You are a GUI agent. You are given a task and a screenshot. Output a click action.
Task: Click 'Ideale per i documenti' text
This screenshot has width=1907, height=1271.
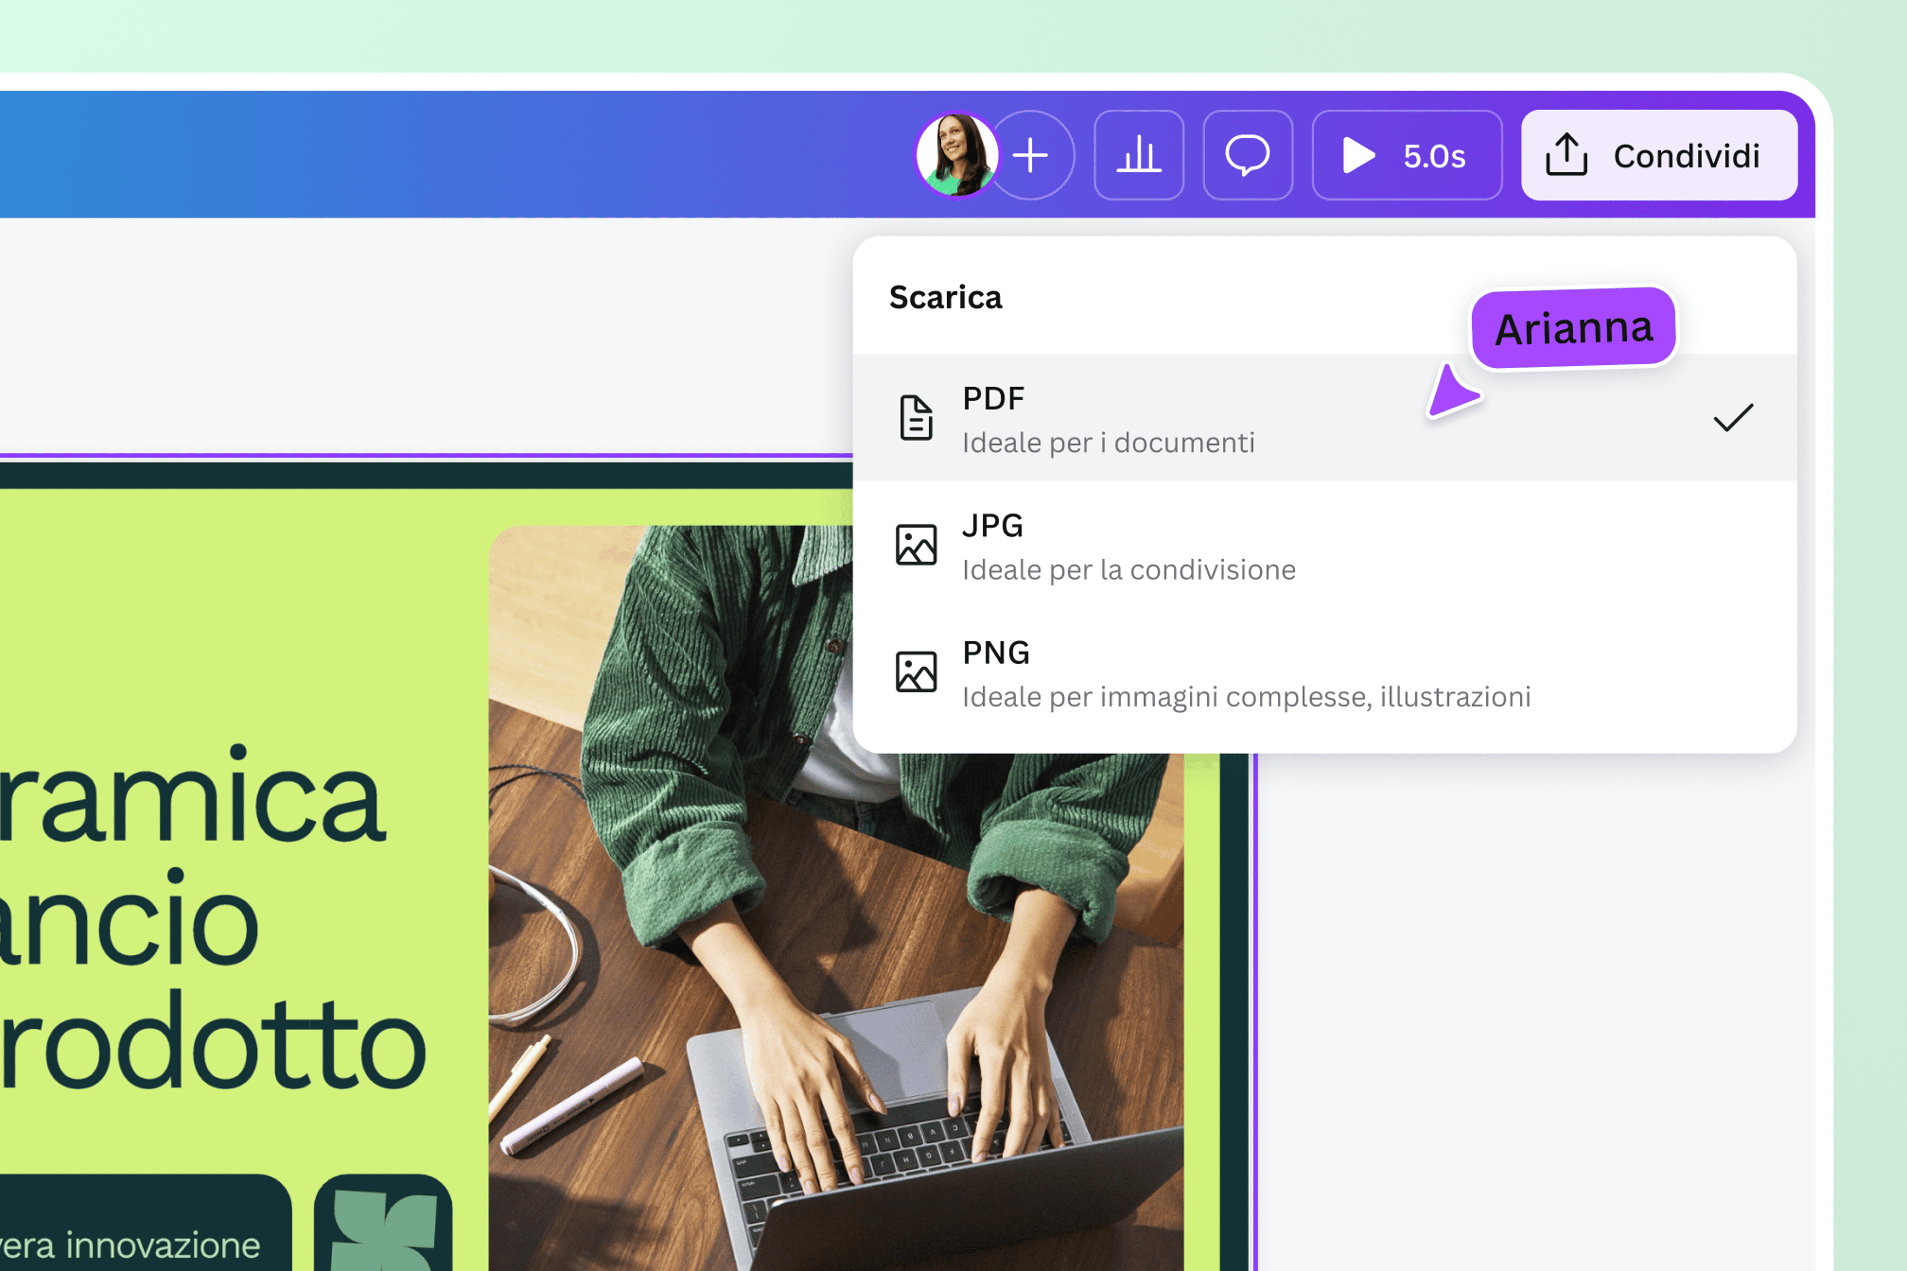[1108, 443]
